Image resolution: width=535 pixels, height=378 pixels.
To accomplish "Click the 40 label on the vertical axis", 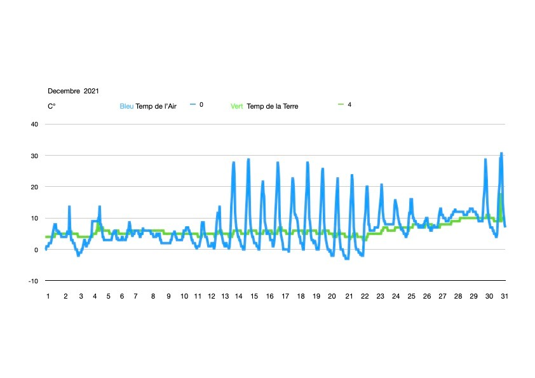I will (35, 125).
